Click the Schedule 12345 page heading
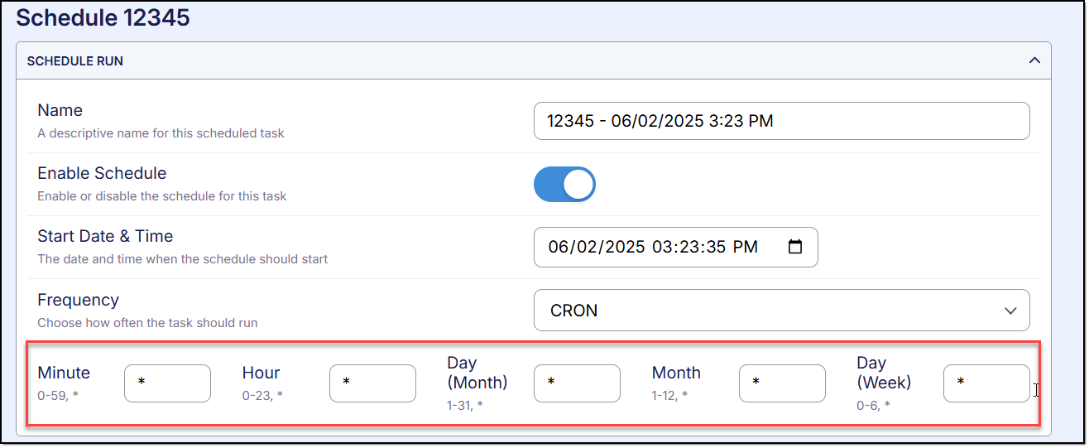1089x448 pixels. tap(103, 17)
